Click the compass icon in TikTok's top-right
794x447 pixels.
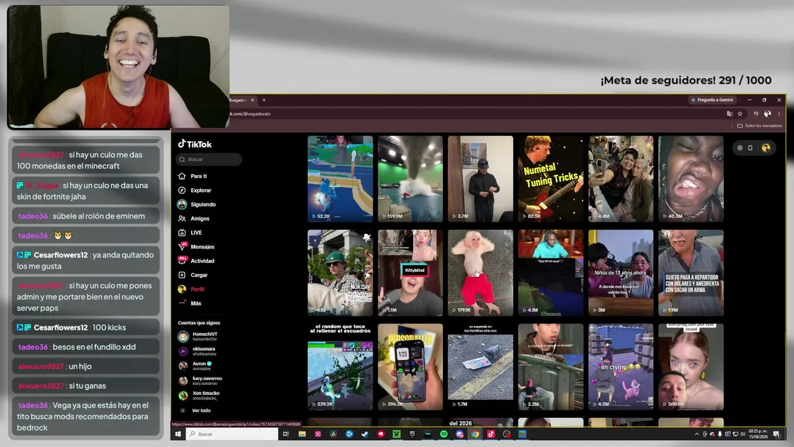coord(739,148)
